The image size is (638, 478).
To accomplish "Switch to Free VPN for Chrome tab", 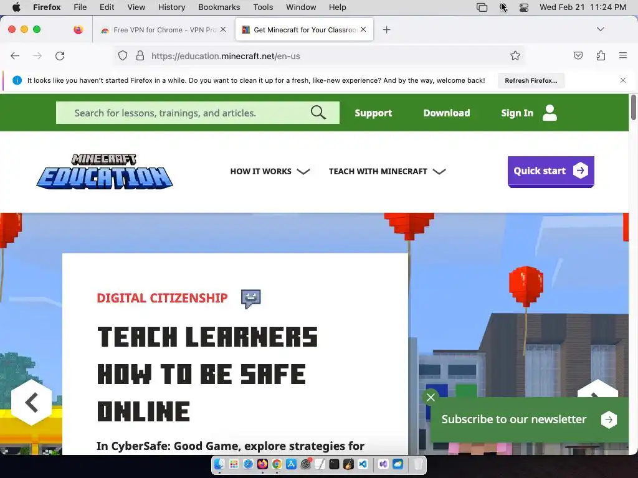I will tap(164, 30).
